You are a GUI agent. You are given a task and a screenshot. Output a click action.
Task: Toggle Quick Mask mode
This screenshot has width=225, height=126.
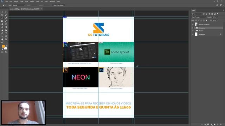pos(2,52)
